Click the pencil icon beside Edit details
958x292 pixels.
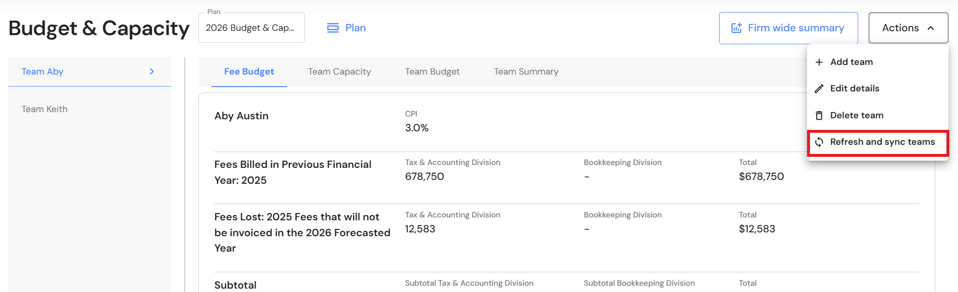click(819, 89)
